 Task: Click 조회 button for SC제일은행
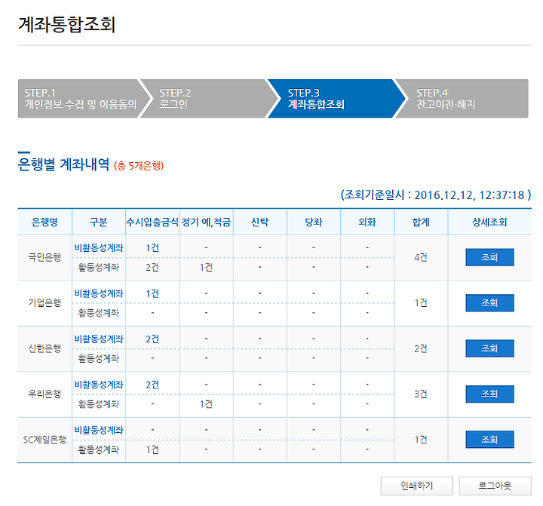pos(489,440)
